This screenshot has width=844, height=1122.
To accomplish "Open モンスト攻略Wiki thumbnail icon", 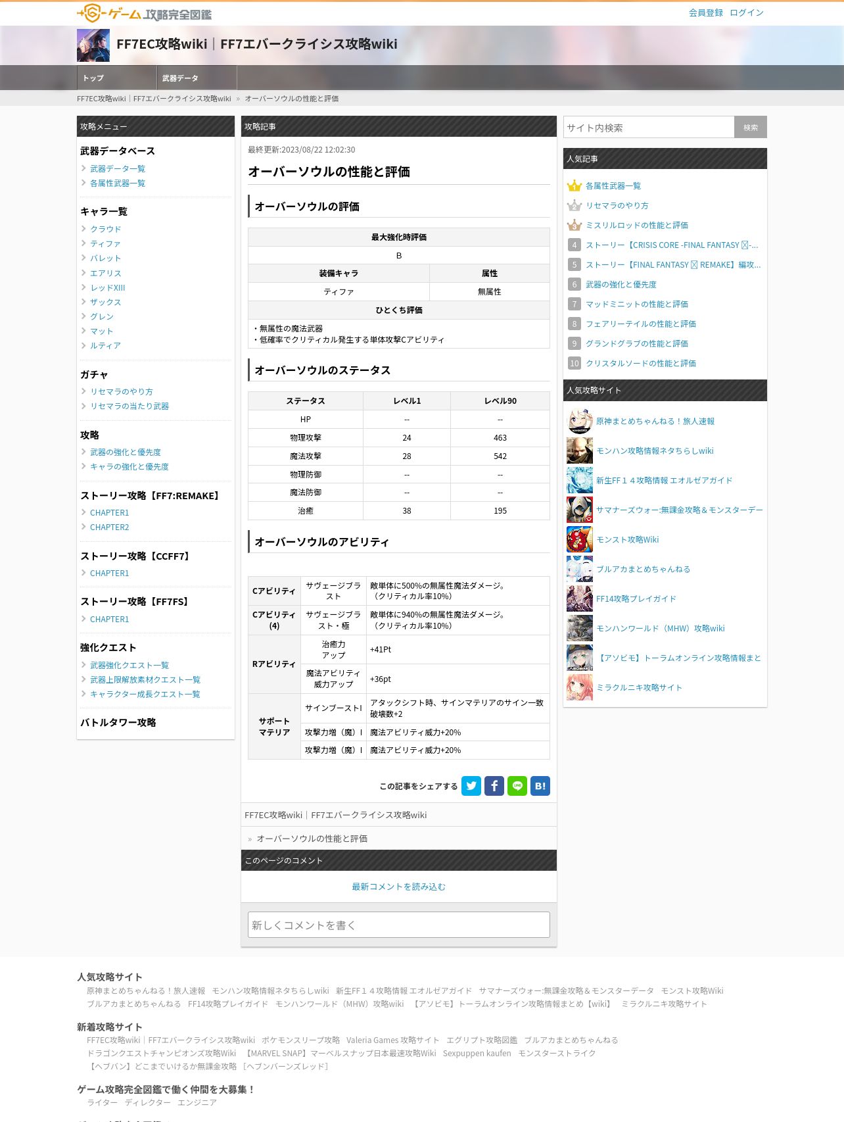I will (x=580, y=539).
